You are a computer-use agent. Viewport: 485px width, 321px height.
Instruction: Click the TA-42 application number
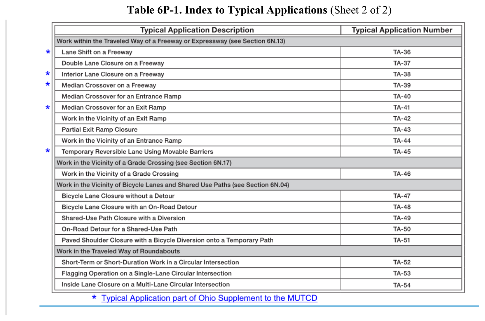(402, 119)
